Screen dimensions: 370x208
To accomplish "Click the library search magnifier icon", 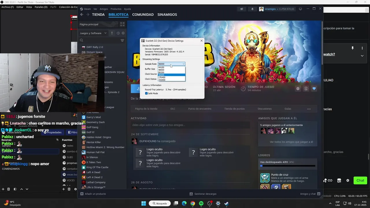I will tap(82, 40).
